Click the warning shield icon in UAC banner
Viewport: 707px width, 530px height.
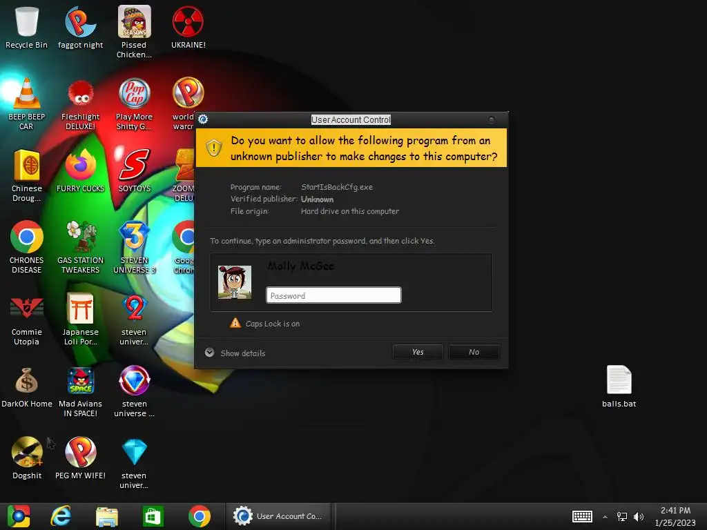click(x=214, y=148)
